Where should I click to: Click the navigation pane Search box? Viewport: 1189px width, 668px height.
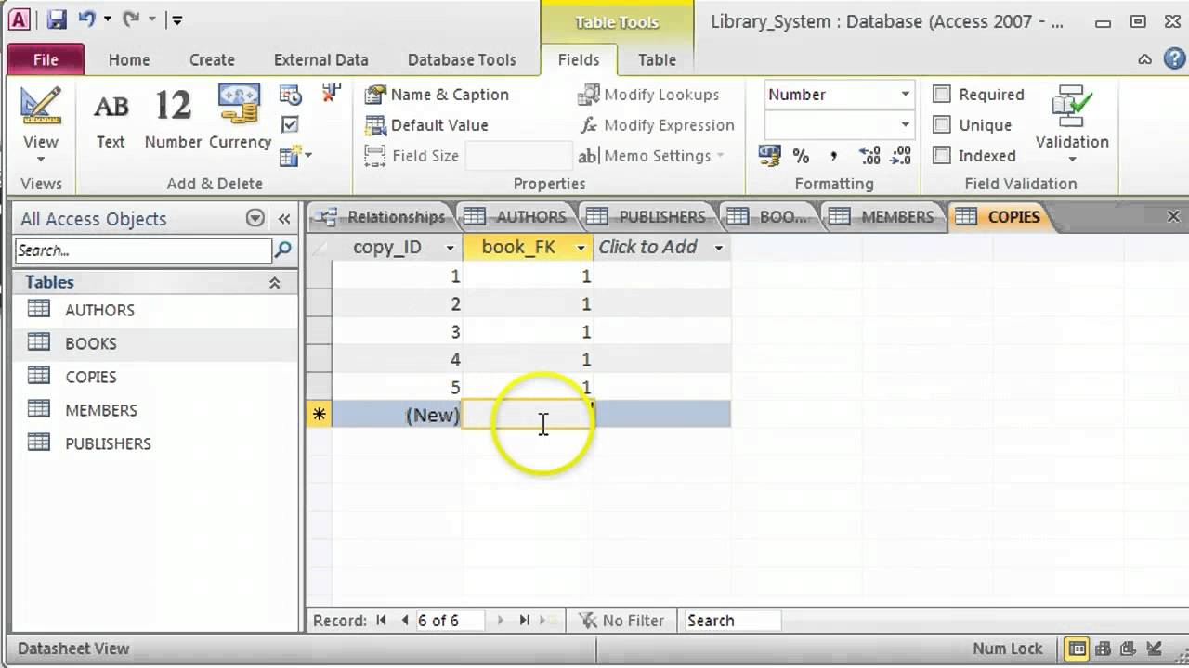point(143,250)
